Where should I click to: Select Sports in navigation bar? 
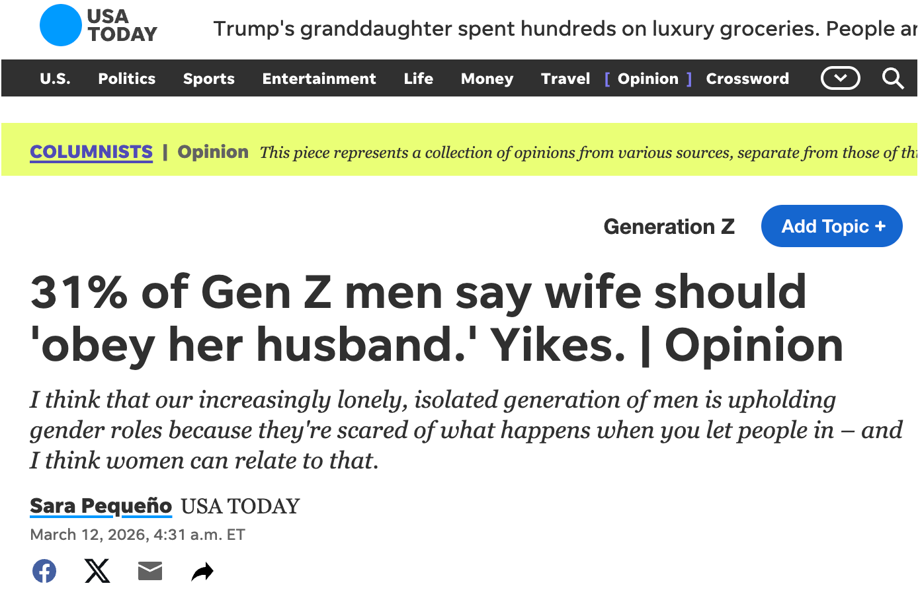209,79
